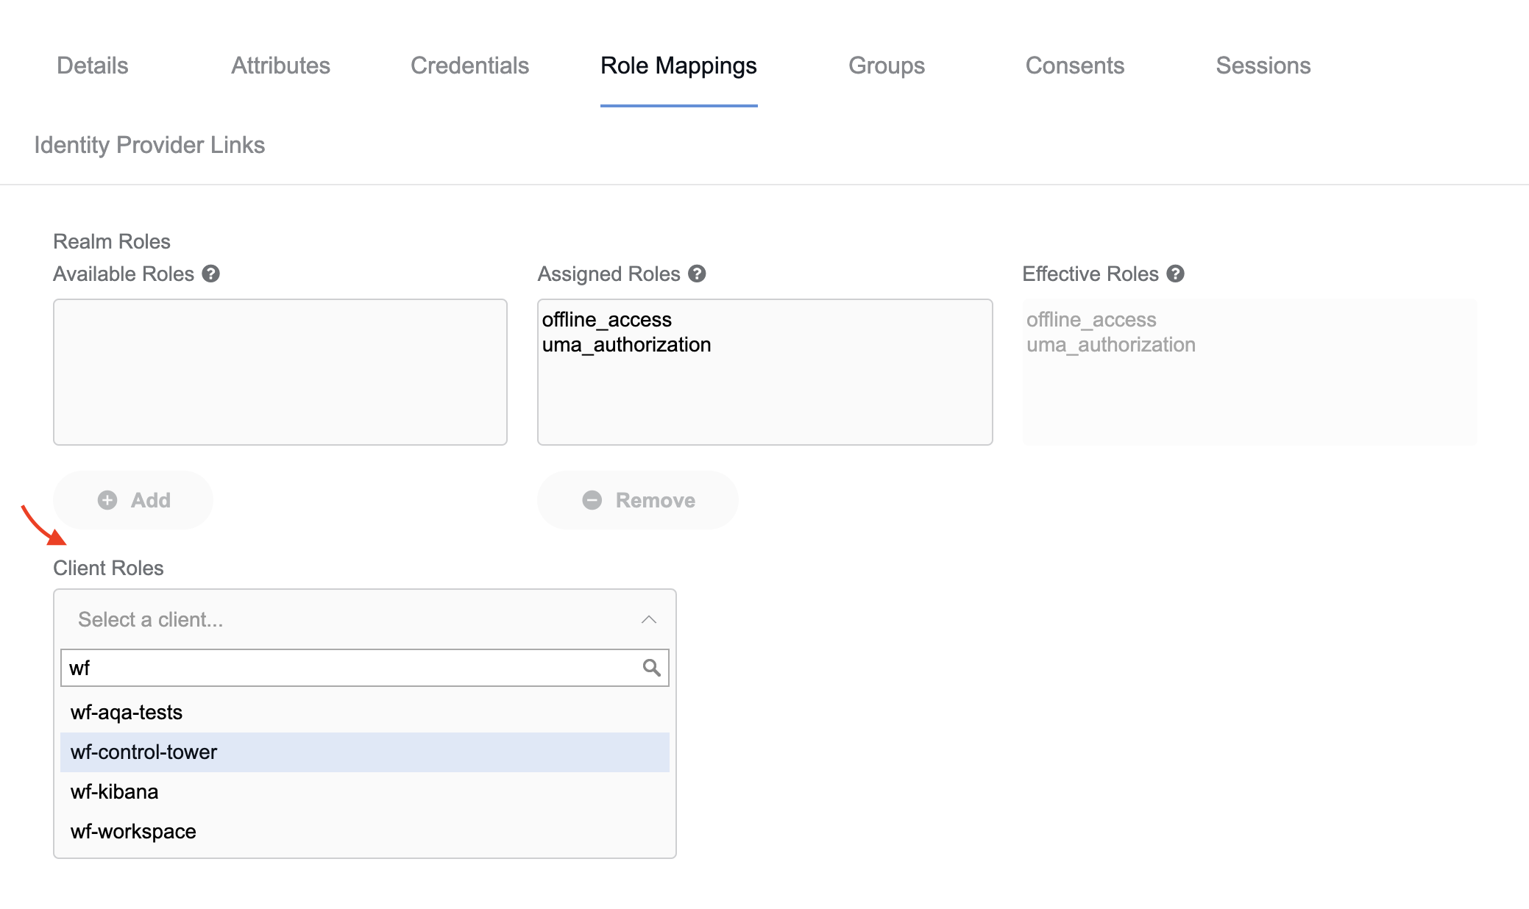Show help for Available Roles
The width and height of the screenshot is (1529, 909).
pos(211,274)
